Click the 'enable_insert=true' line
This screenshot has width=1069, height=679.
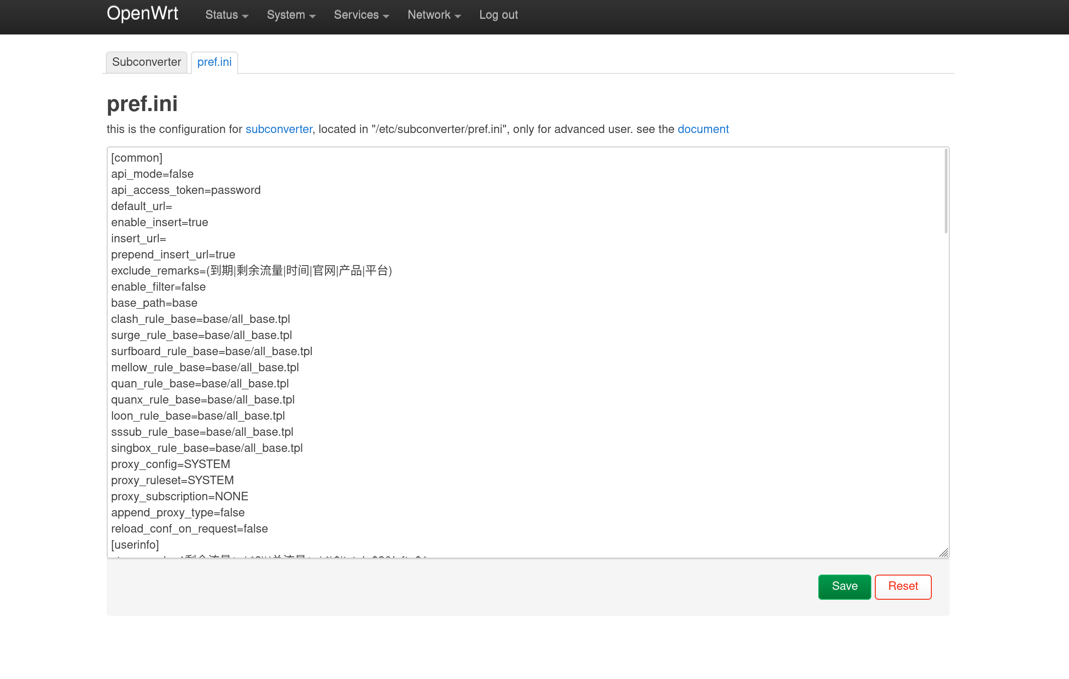(x=160, y=223)
